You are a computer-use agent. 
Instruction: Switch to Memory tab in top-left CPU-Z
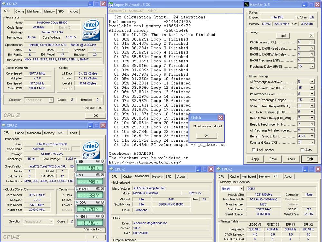[x=50, y=11]
